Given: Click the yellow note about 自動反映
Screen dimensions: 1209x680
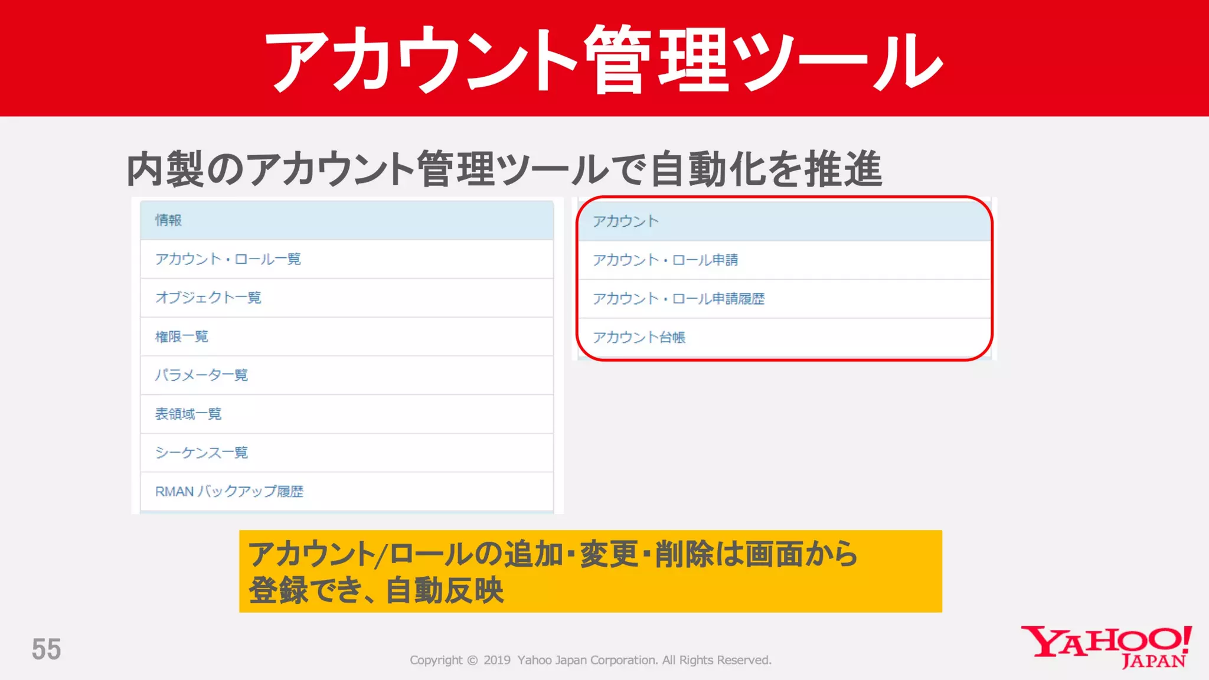Looking at the screenshot, I should pyautogui.click(x=590, y=571).
